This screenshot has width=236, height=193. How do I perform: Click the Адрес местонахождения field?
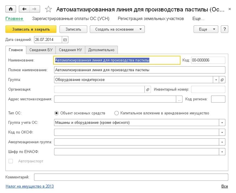(115, 99)
